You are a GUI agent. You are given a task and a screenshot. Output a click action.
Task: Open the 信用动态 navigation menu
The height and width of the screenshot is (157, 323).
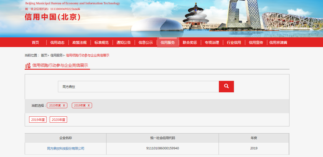point(57,42)
